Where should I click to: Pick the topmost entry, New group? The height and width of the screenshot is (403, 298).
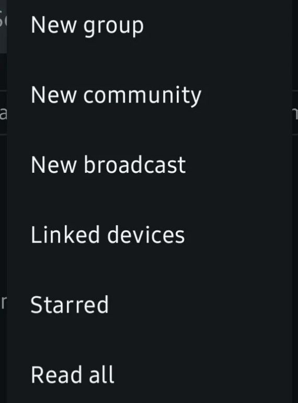tap(150, 26)
